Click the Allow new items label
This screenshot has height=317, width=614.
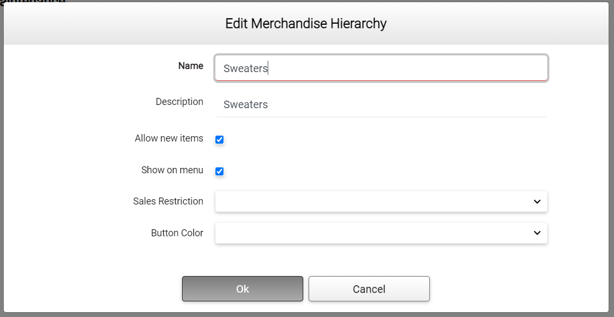[x=169, y=138]
